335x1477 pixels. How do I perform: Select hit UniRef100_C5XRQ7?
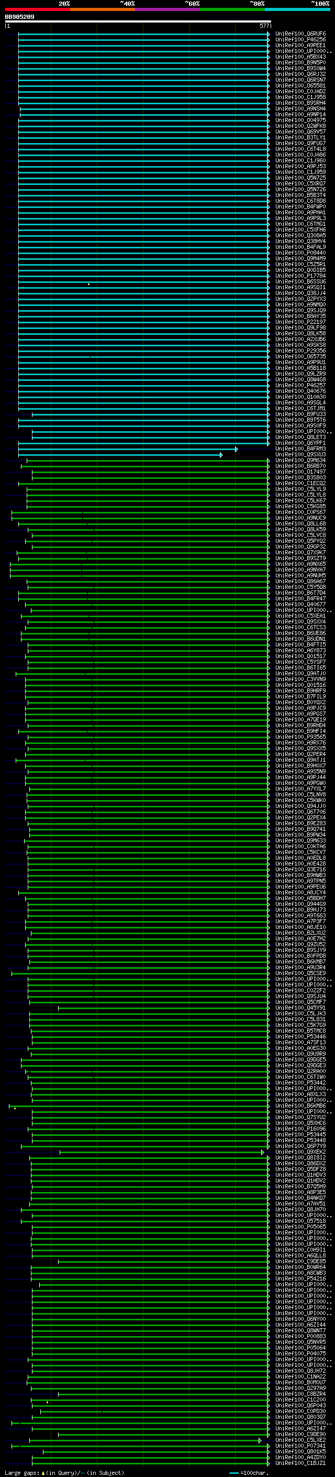(x=300, y=183)
